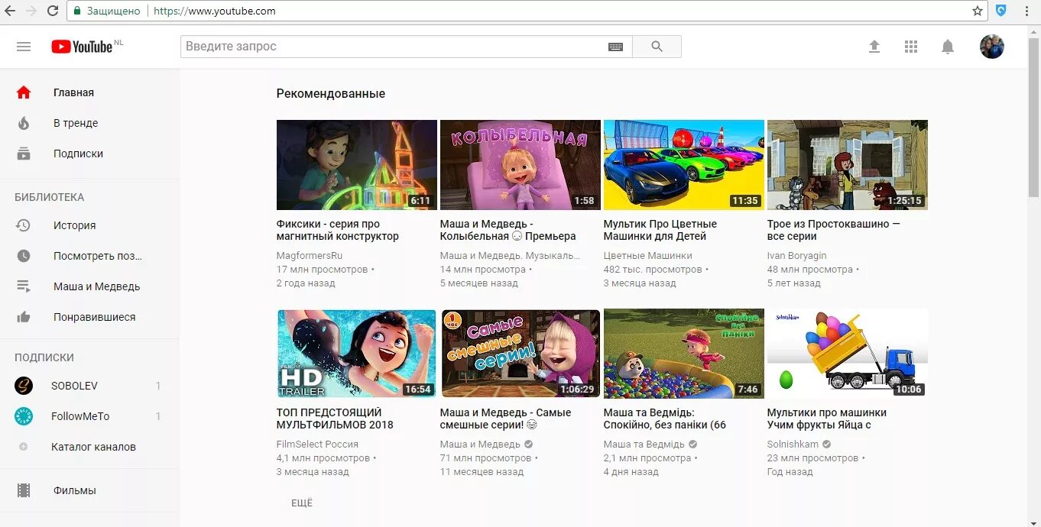The height and width of the screenshot is (527, 1041).
Task: Click the ЕЩЁ show more button
Action: coord(302,503)
